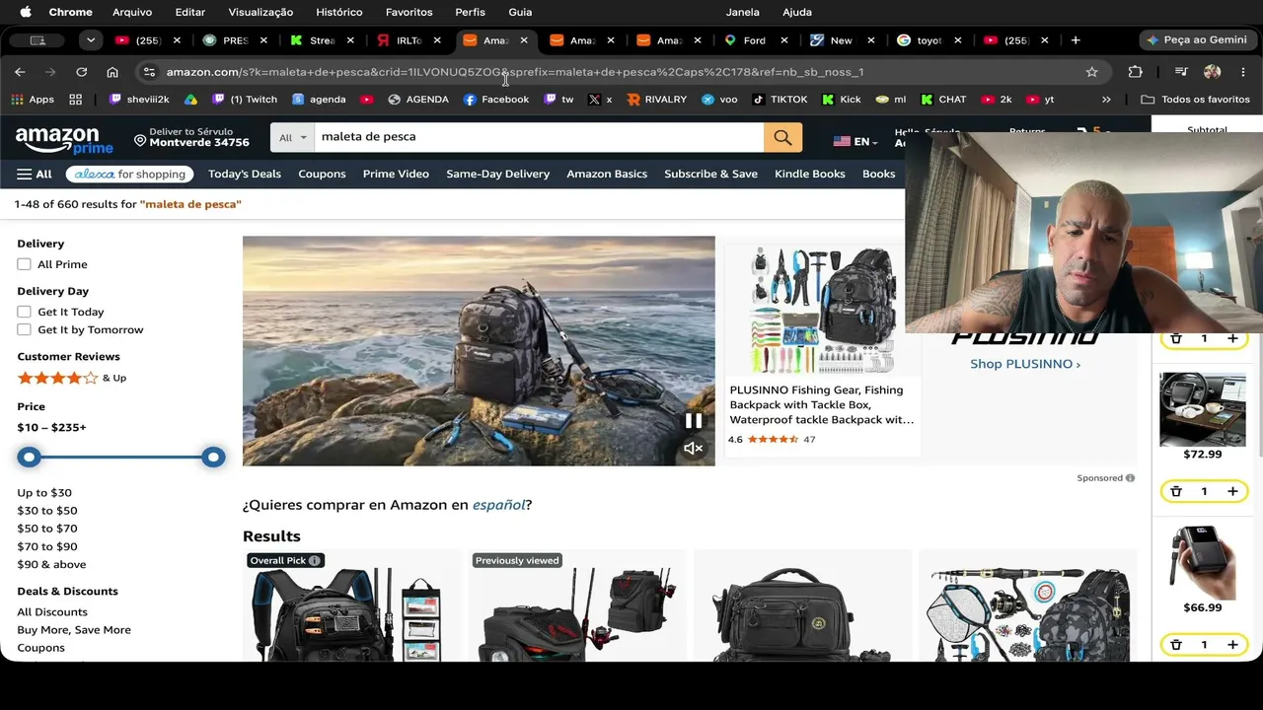
Task: Bookmark this page with the star icon
Action: 1091,72
